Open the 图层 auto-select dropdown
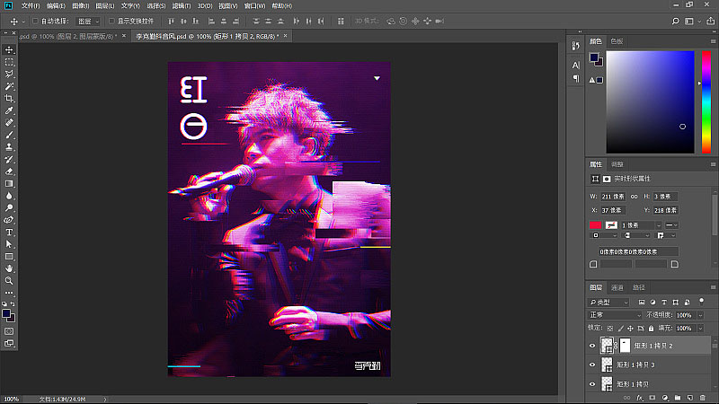 pos(88,22)
